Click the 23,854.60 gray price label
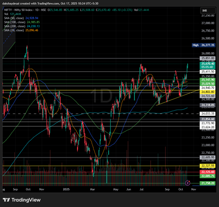Image resolution: width=219 pixels, height=207 pixels. 208,119
